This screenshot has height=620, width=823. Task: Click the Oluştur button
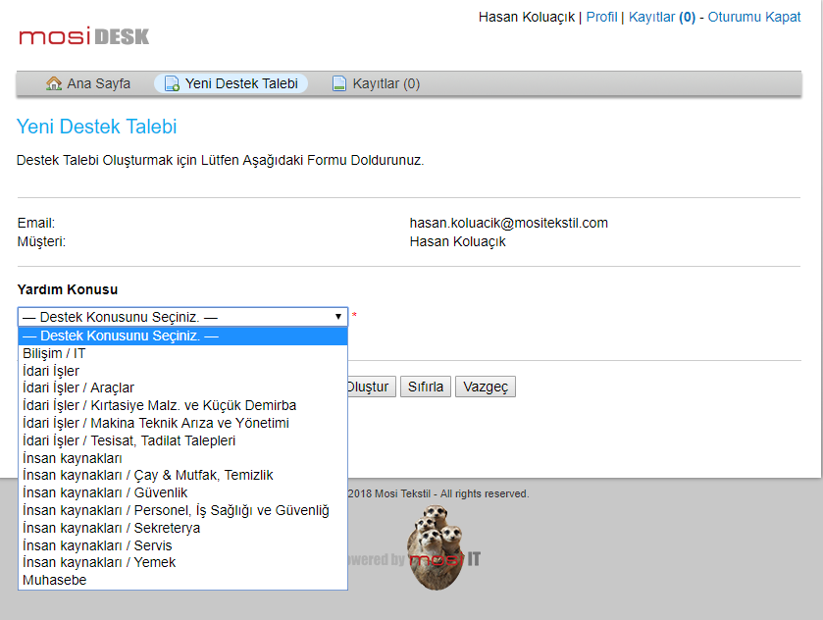(x=371, y=387)
